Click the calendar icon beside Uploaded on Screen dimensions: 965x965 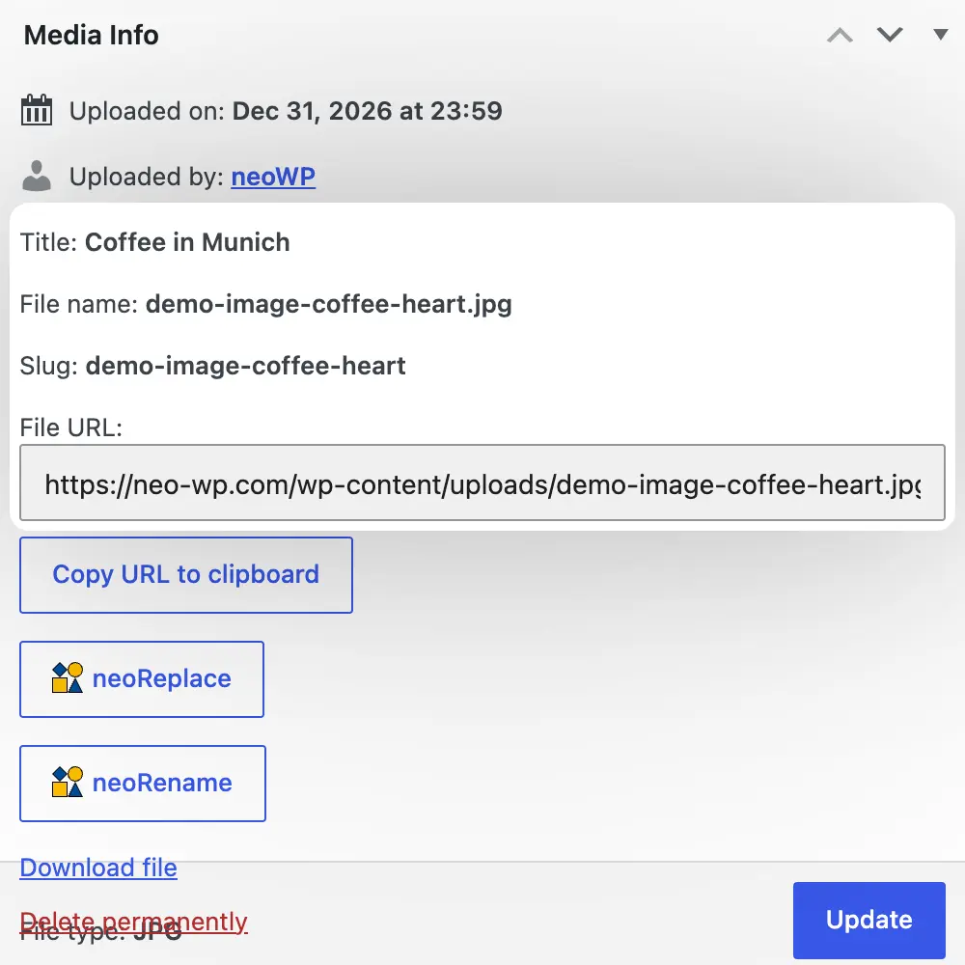pyautogui.click(x=37, y=110)
